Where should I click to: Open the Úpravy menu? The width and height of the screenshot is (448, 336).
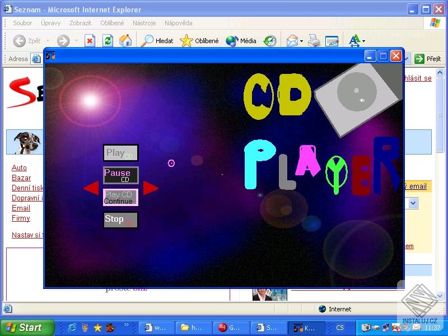point(50,23)
